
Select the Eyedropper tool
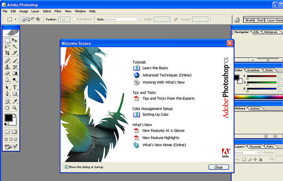coord(15,102)
